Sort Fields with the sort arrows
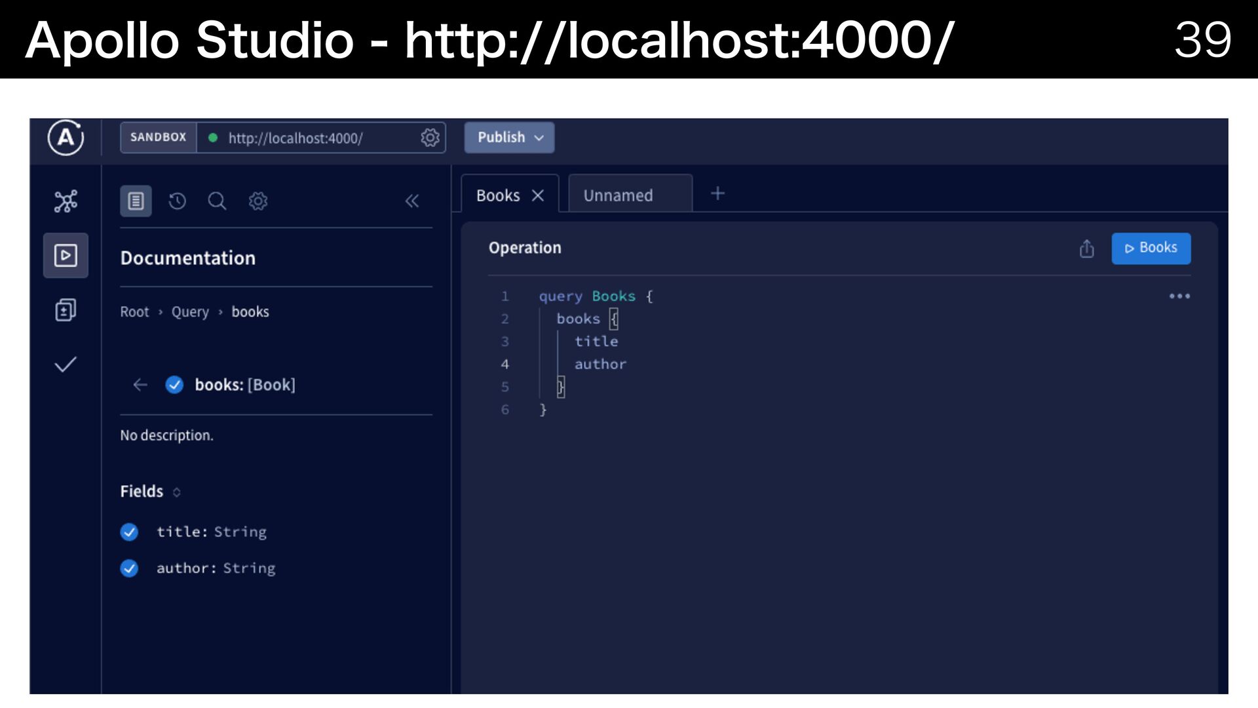 (x=176, y=492)
